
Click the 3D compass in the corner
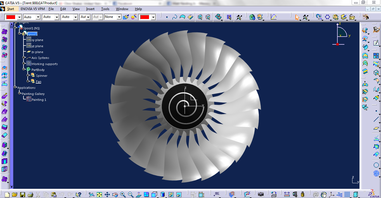(341, 34)
